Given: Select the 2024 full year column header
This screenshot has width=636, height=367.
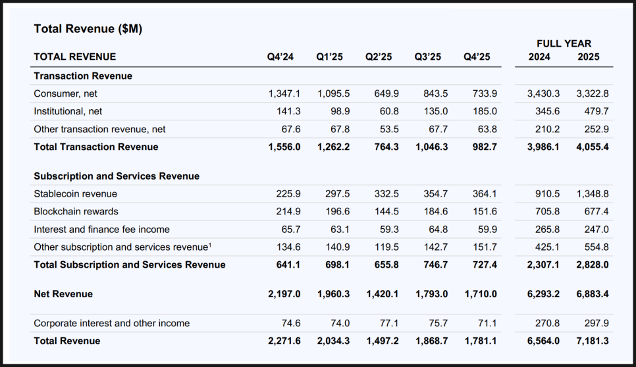Looking at the screenshot, I should pos(539,57).
